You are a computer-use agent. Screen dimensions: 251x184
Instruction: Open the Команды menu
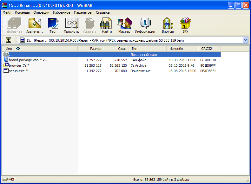coord(22,12)
